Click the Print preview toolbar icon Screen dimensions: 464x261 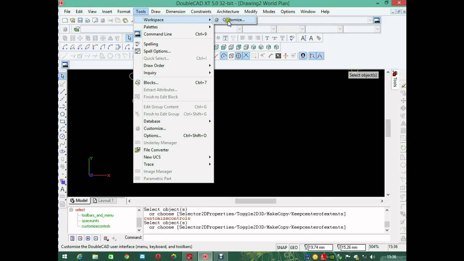(95, 20)
